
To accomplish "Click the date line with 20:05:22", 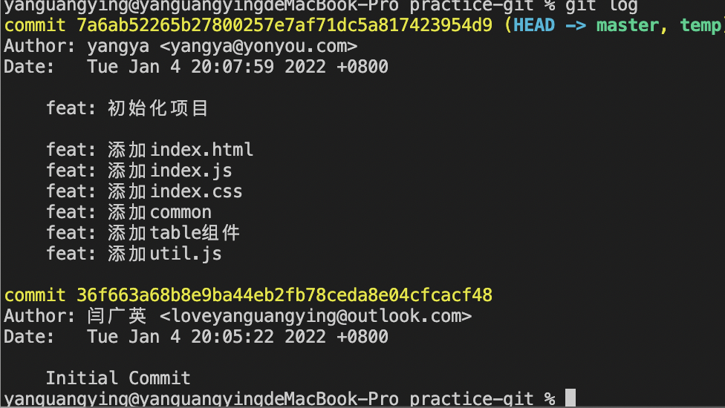I will point(196,337).
